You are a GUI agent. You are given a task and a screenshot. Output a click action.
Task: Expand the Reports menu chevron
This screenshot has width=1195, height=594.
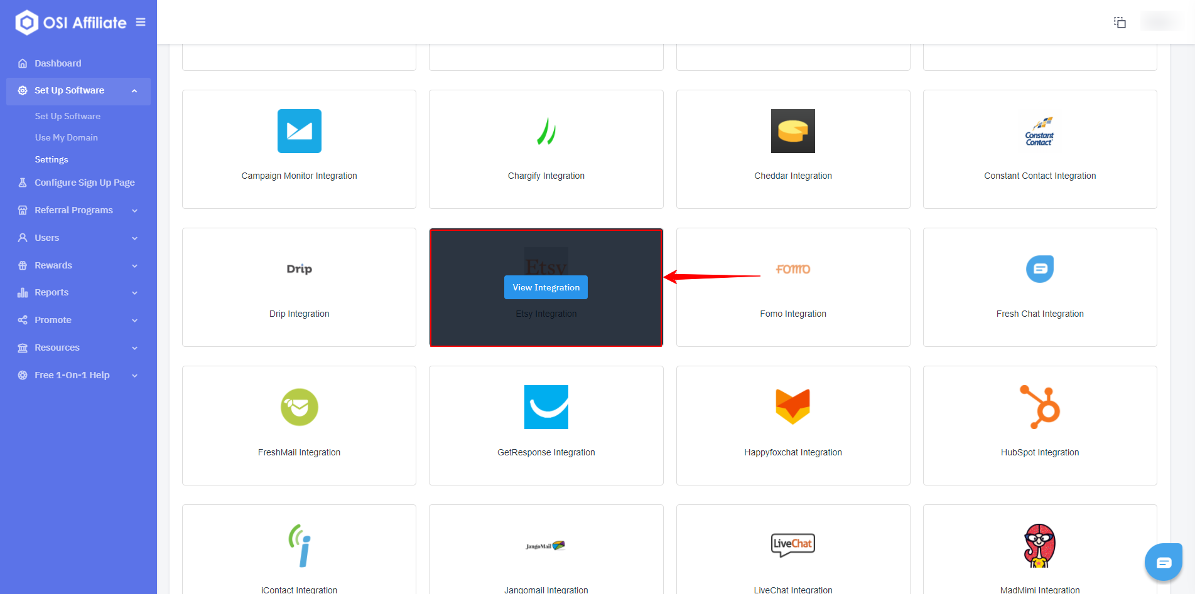(x=134, y=293)
